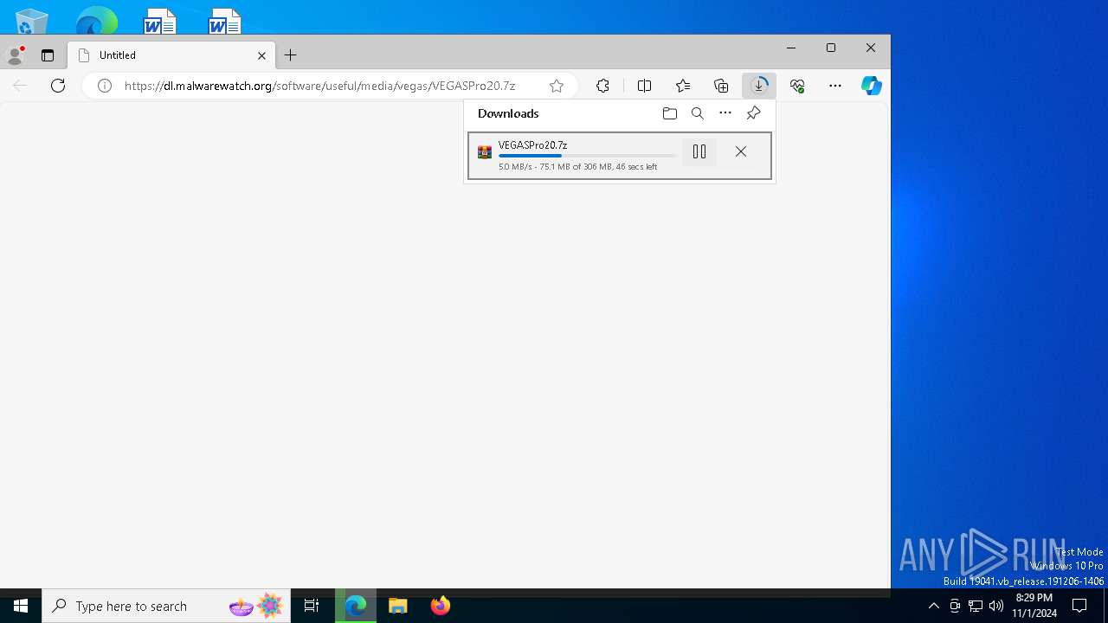Open the tab actions menu icon
The image size is (1108, 623).
[48, 55]
